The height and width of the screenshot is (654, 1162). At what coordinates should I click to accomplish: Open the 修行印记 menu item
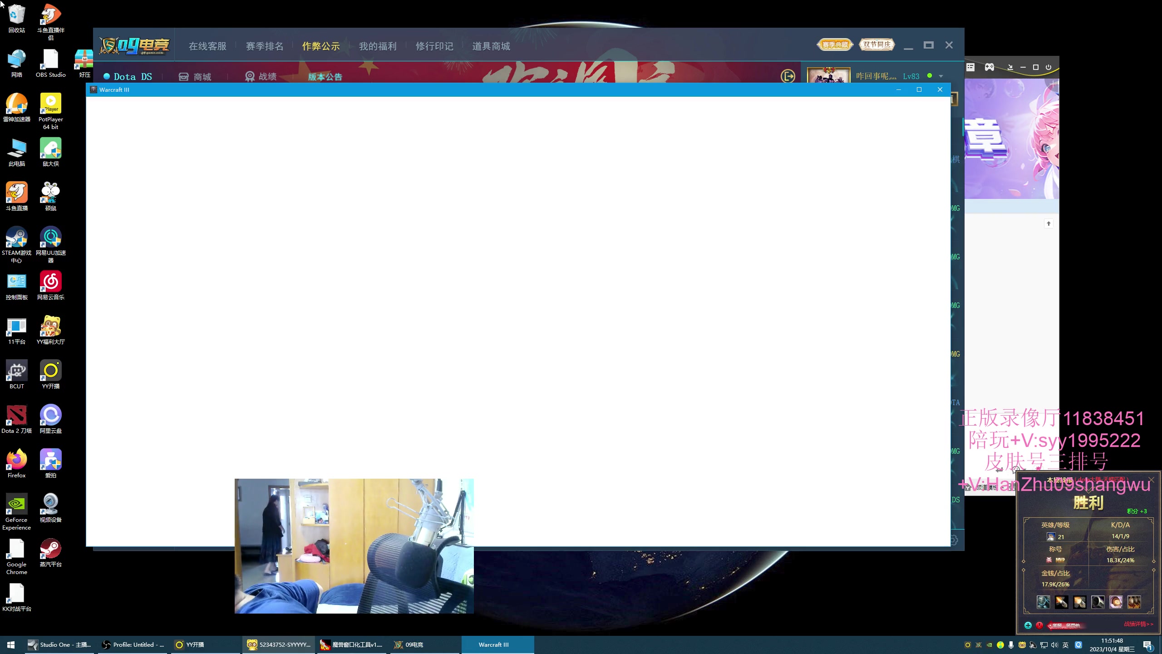(x=434, y=46)
